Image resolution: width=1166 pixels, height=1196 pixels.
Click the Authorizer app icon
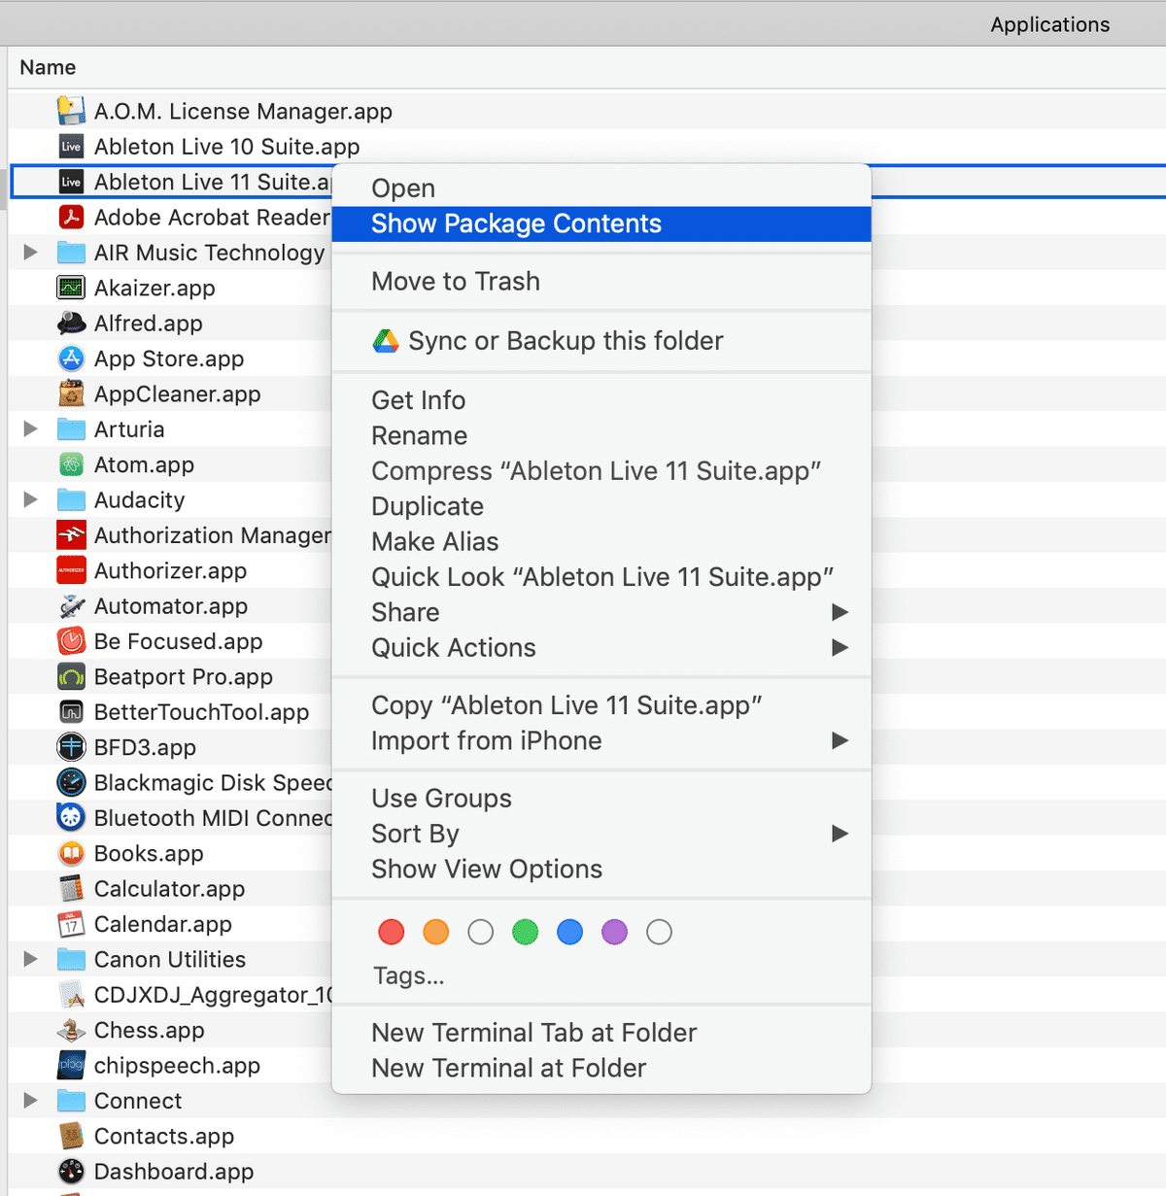[x=71, y=570]
